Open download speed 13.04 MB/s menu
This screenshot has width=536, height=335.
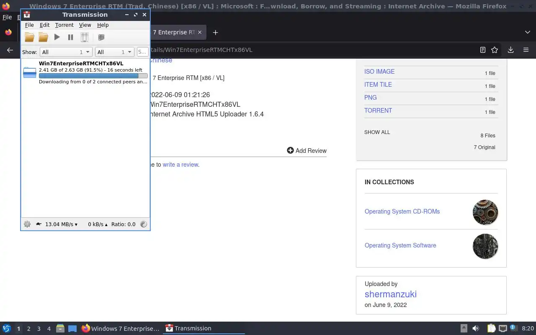61,224
